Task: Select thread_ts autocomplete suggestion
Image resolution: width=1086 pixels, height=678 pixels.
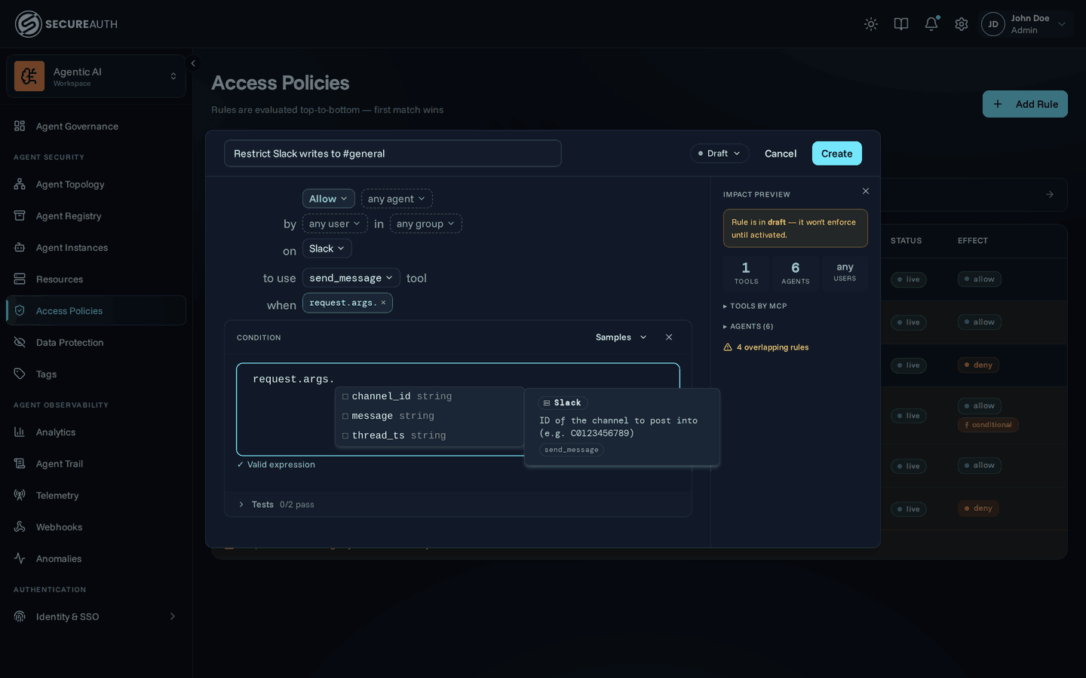Action: pos(430,435)
